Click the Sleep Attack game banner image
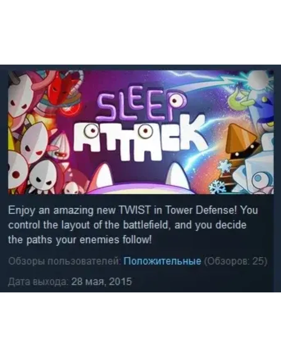The width and height of the screenshot is (281, 357). (141, 132)
